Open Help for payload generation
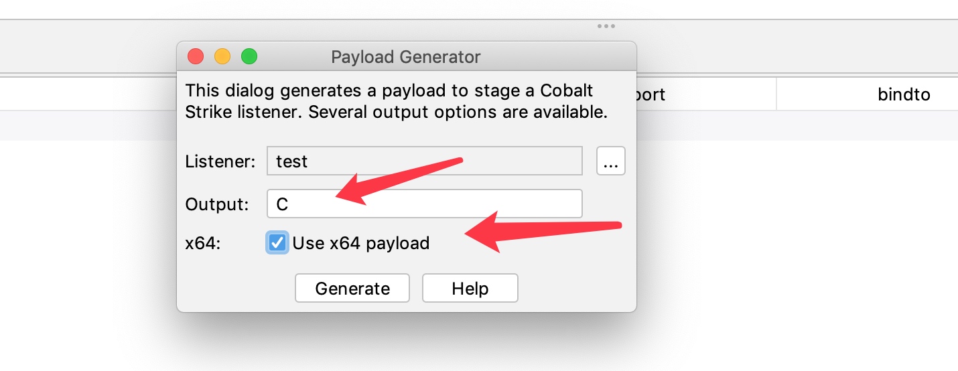 tap(470, 289)
